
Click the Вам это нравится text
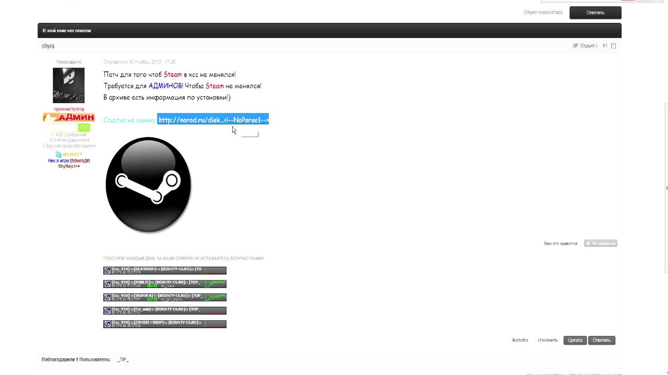click(560, 243)
